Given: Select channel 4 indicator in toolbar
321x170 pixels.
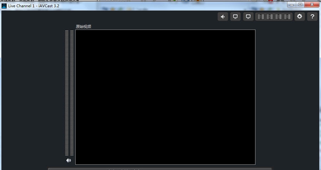Looking at the screenshot, I should click(287, 16).
